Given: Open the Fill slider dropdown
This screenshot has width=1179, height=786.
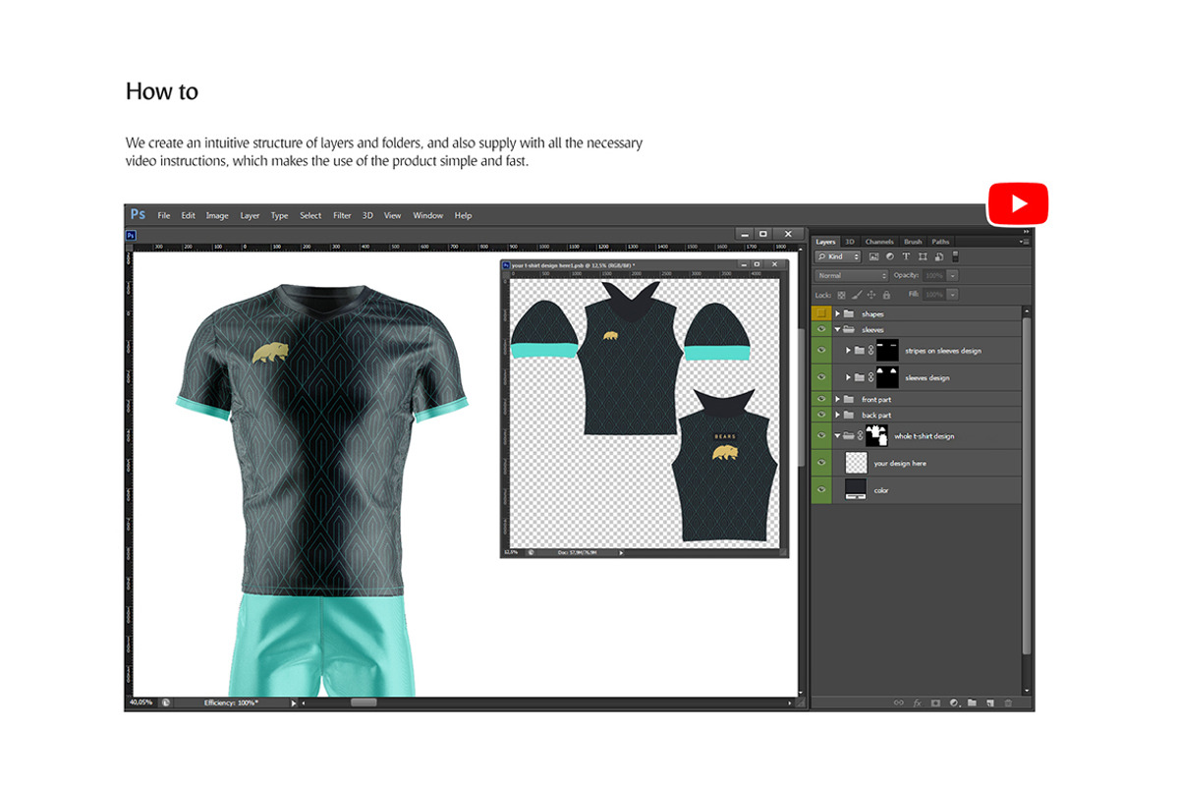Looking at the screenshot, I should coord(953,295).
